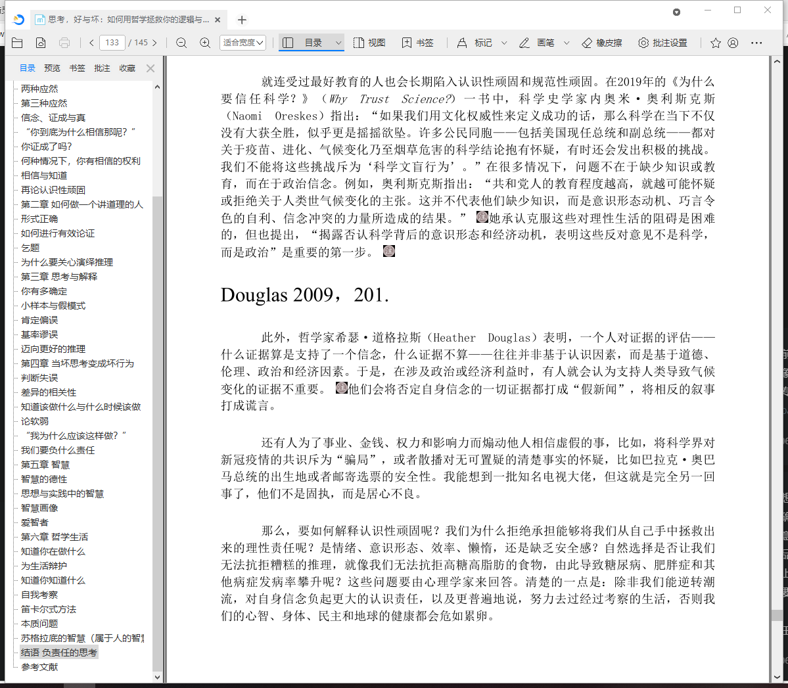Click the 书签 bookmark button
The height and width of the screenshot is (688, 788).
pos(418,43)
